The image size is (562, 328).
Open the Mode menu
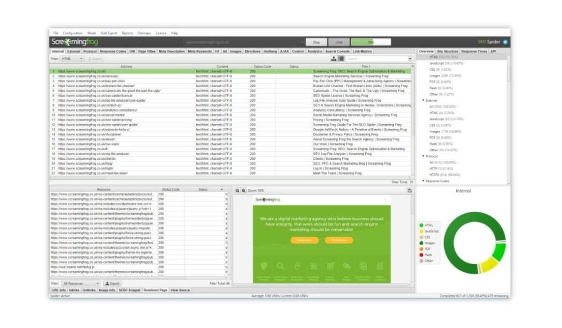[92, 33]
